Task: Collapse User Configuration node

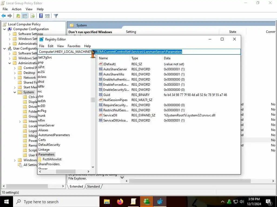Action: pos(5,49)
